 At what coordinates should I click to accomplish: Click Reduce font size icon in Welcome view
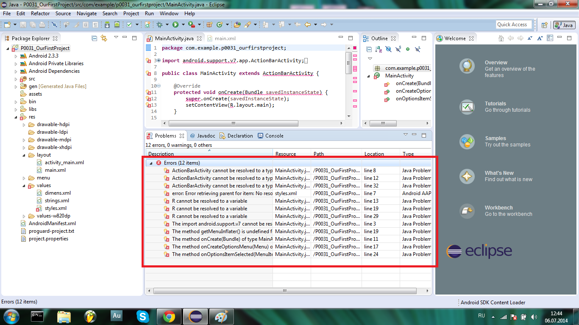click(530, 39)
